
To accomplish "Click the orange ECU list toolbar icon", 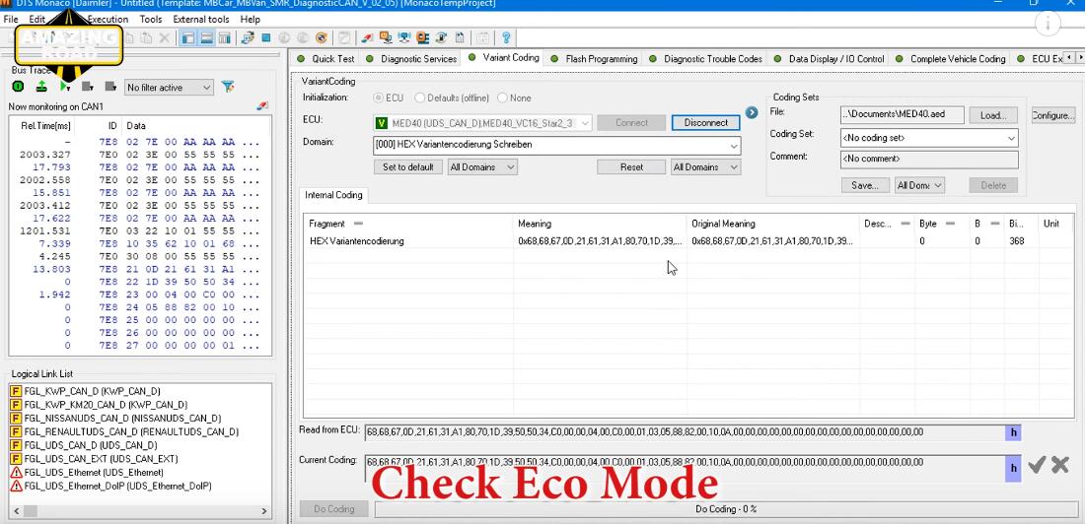I will pyautogui.click(x=422, y=38).
